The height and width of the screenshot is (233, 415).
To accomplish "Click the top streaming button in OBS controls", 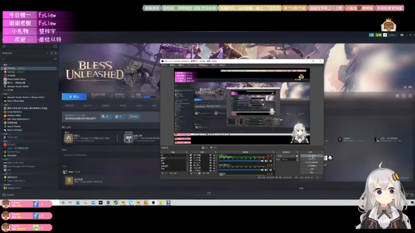I will pos(312,156).
